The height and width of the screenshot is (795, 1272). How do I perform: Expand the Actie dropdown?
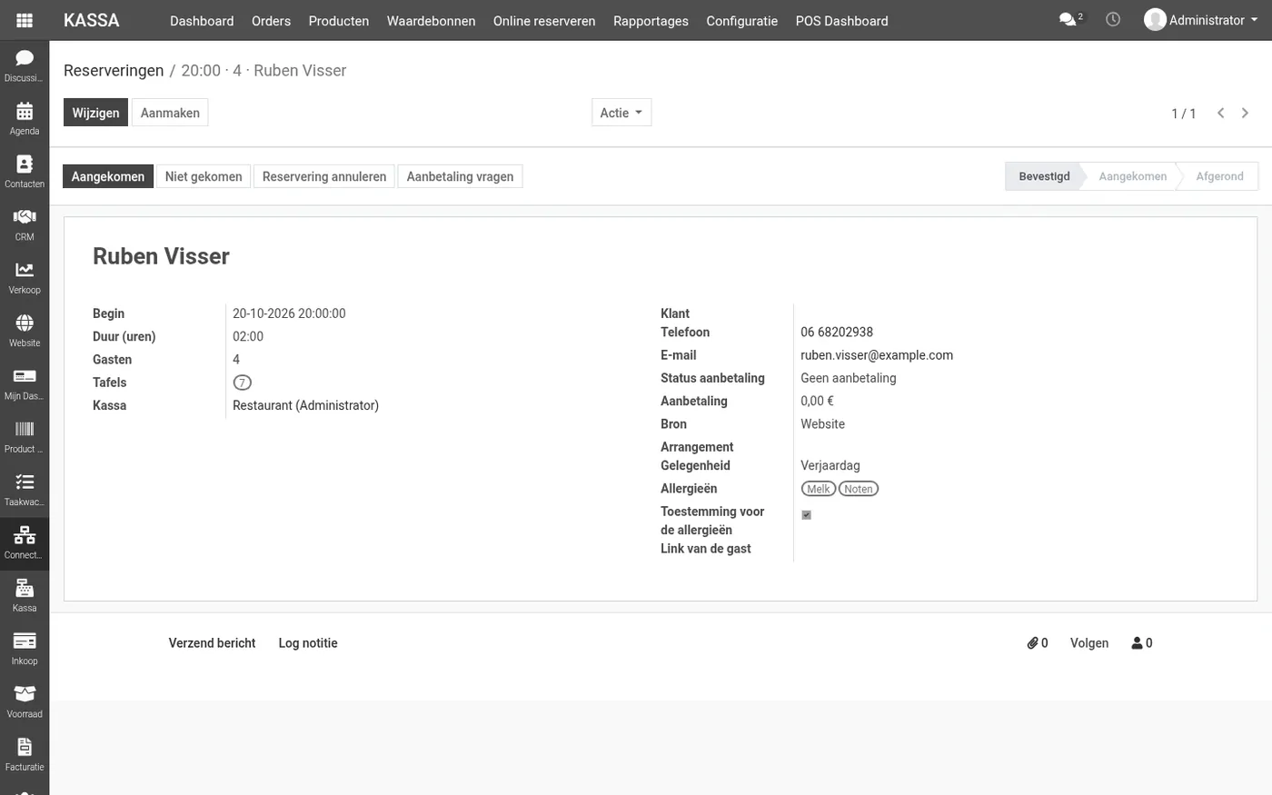click(x=621, y=113)
